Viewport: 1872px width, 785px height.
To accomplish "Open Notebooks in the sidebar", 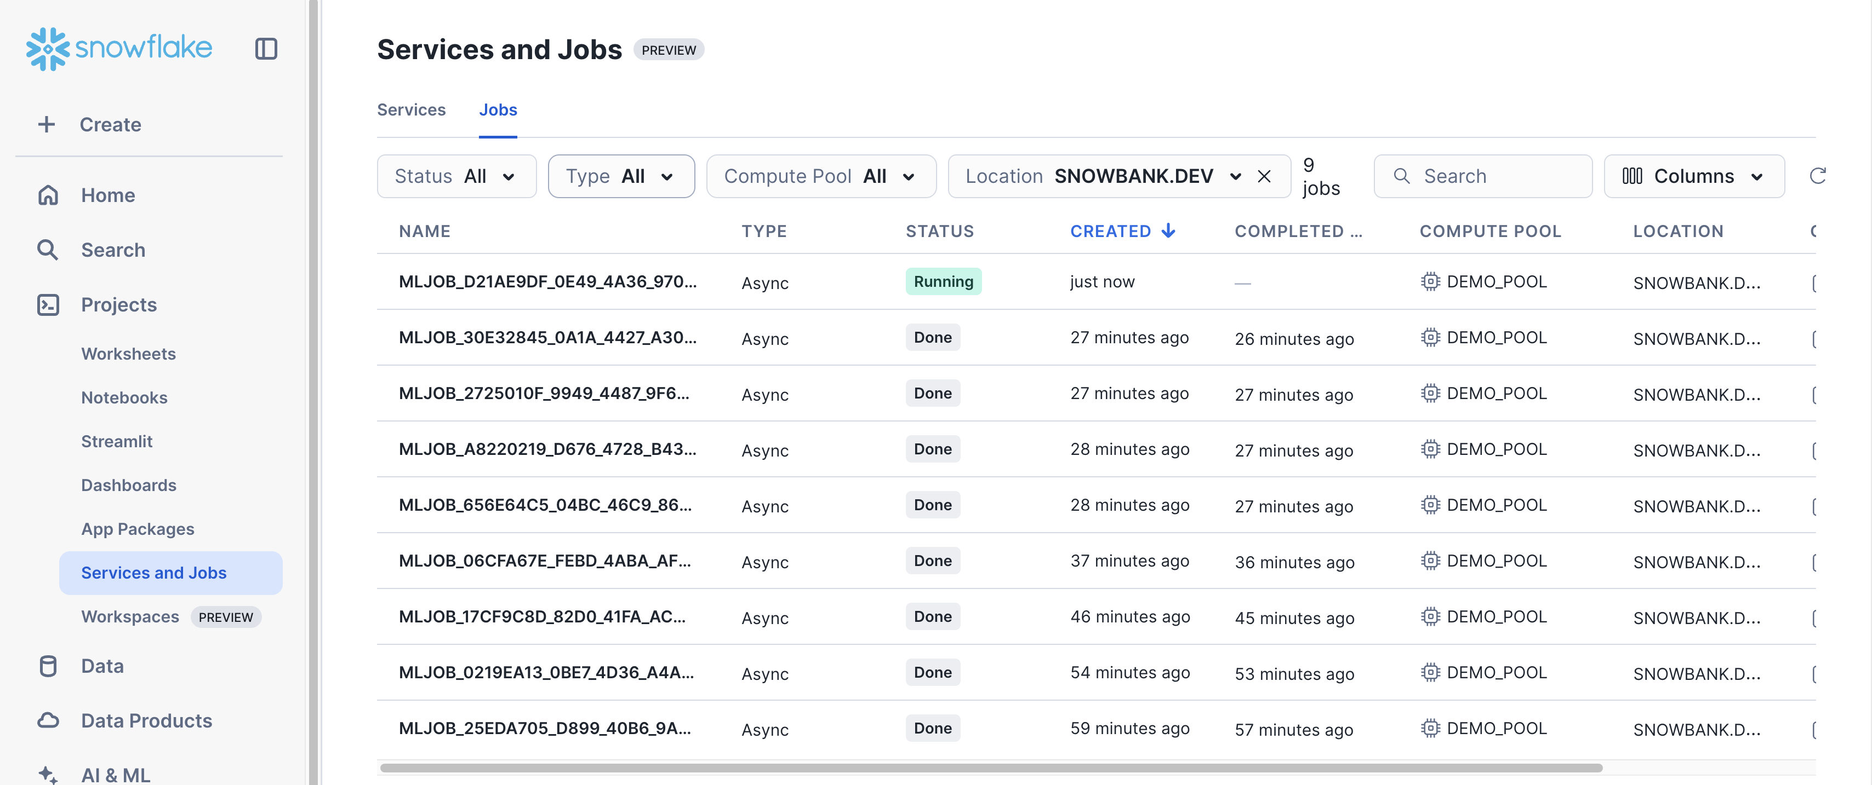I will point(124,397).
